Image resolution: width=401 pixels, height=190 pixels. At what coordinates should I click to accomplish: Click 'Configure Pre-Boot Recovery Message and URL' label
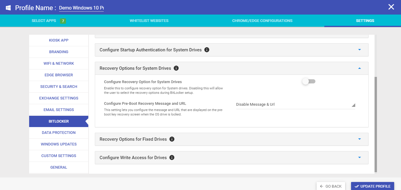145,104
